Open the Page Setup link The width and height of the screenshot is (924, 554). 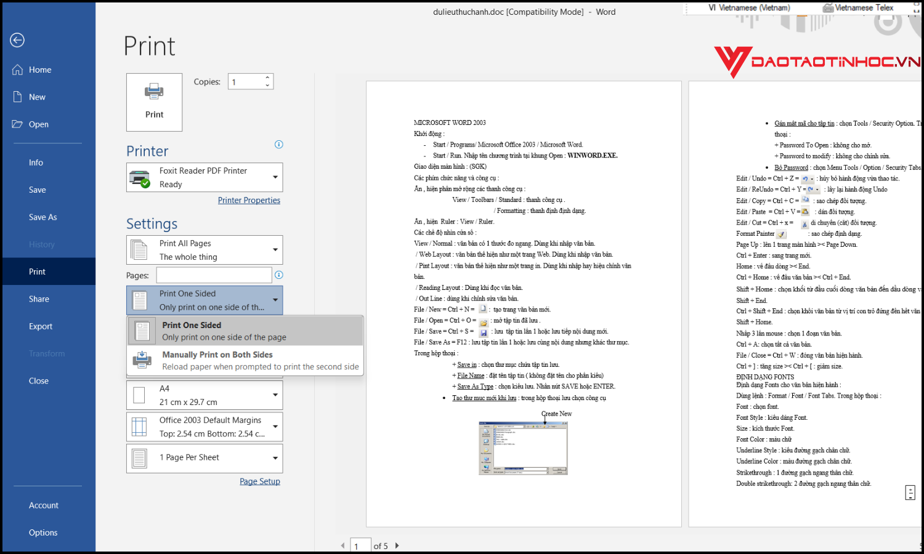click(259, 481)
